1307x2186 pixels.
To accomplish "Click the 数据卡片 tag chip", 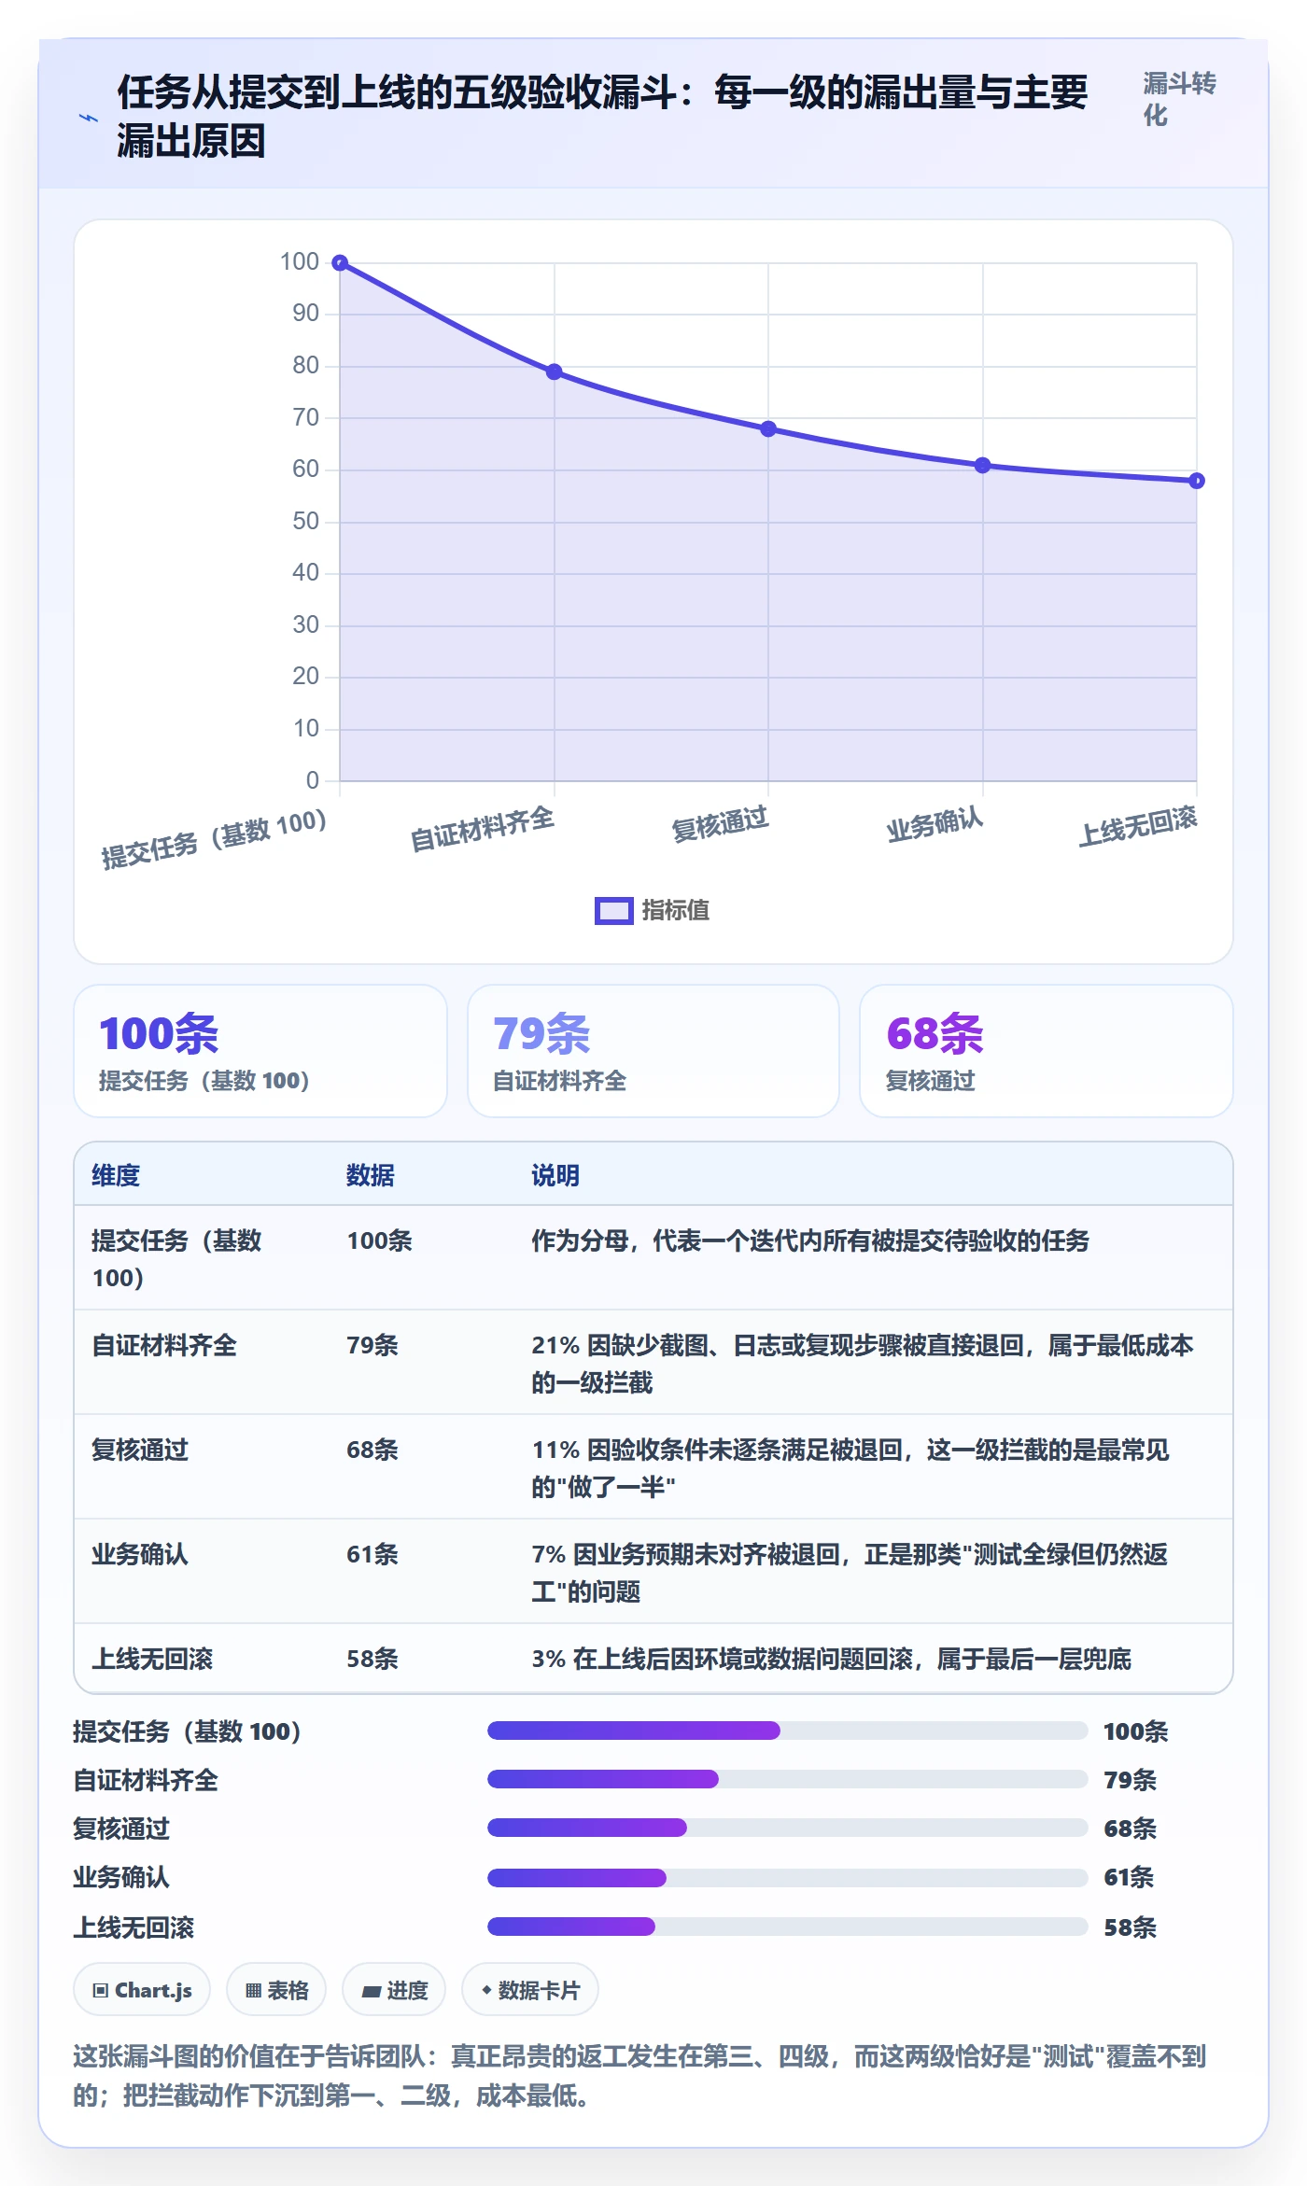I will pyautogui.click(x=530, y=1990).
